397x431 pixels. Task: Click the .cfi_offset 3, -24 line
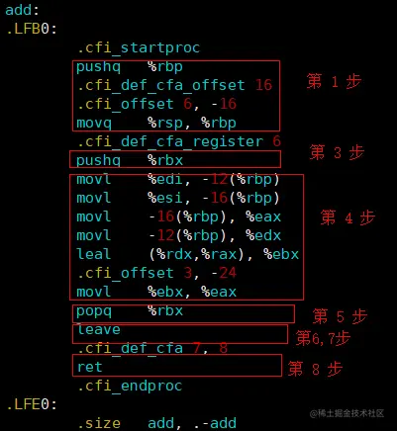click(156, 273)
